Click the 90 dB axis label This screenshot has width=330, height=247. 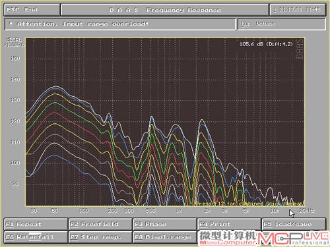click(15, 184)
